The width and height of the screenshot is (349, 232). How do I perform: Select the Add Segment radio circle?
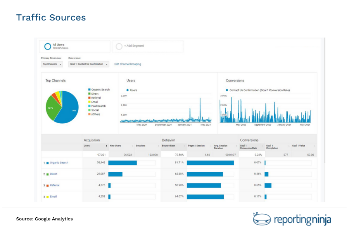119,46
